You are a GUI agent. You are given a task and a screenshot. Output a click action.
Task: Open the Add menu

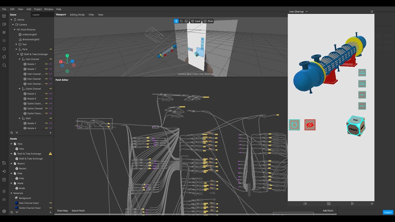tap(29, 9)
